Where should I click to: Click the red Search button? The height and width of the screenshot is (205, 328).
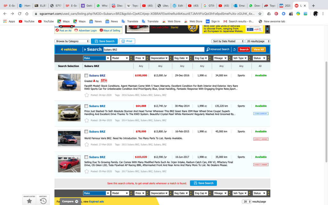click(x=244, y=49)
